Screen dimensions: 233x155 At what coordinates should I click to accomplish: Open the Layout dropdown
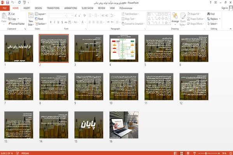point(40,14)
